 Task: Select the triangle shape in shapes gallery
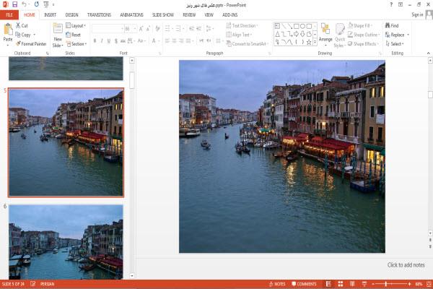click(x=277, y=34)
